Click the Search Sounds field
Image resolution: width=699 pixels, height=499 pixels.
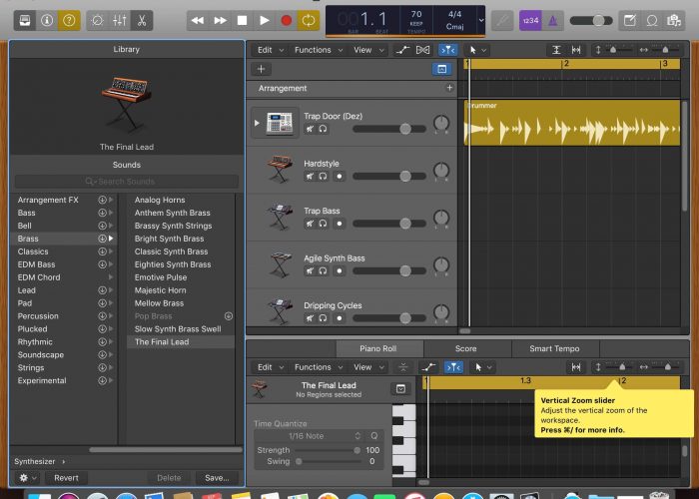click(x=127, y=182)
